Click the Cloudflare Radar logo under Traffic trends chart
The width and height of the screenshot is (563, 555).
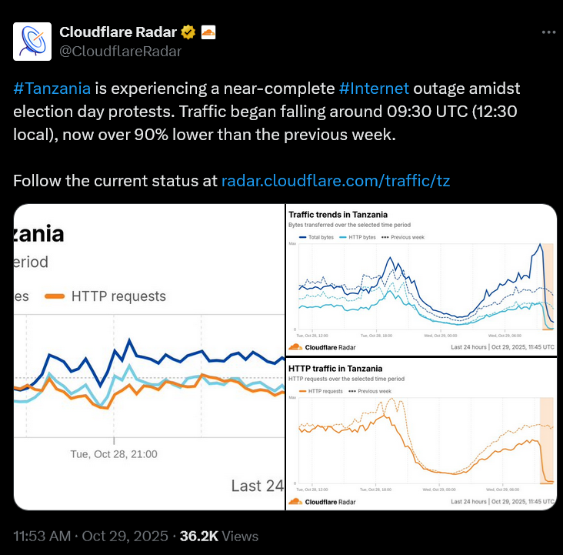tap(314, 347)
